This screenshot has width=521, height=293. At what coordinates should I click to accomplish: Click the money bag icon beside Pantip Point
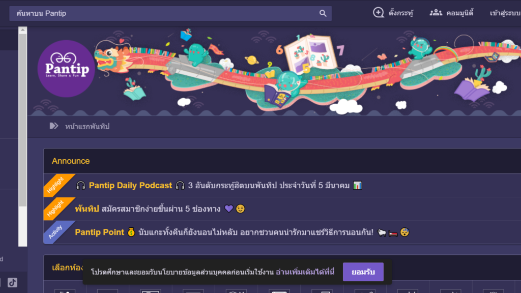(131, 232)
